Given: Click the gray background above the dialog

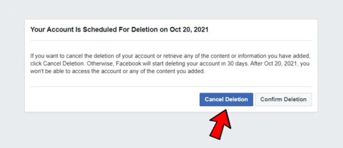Looking at the screenshot, I should tap(171, 9).
